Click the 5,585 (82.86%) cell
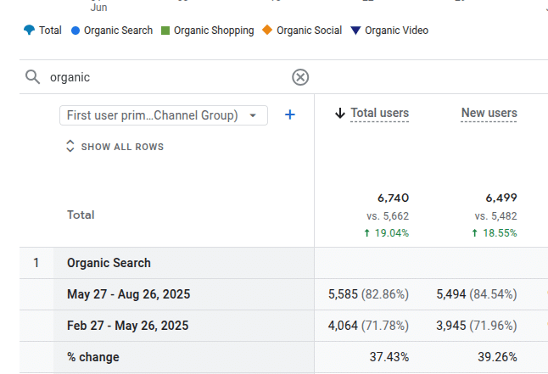The width and height of the screenshot is (548, 374). coord(368,294)
